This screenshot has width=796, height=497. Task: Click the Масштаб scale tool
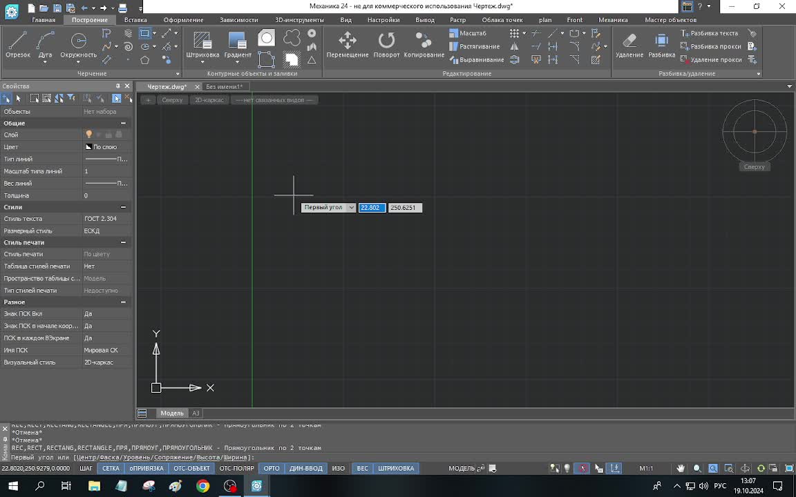click(x=468, y=33)
